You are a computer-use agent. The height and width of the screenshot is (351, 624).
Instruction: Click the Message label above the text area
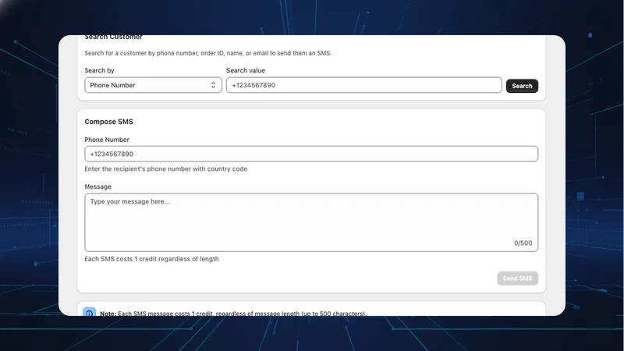(x=98, y=186)
